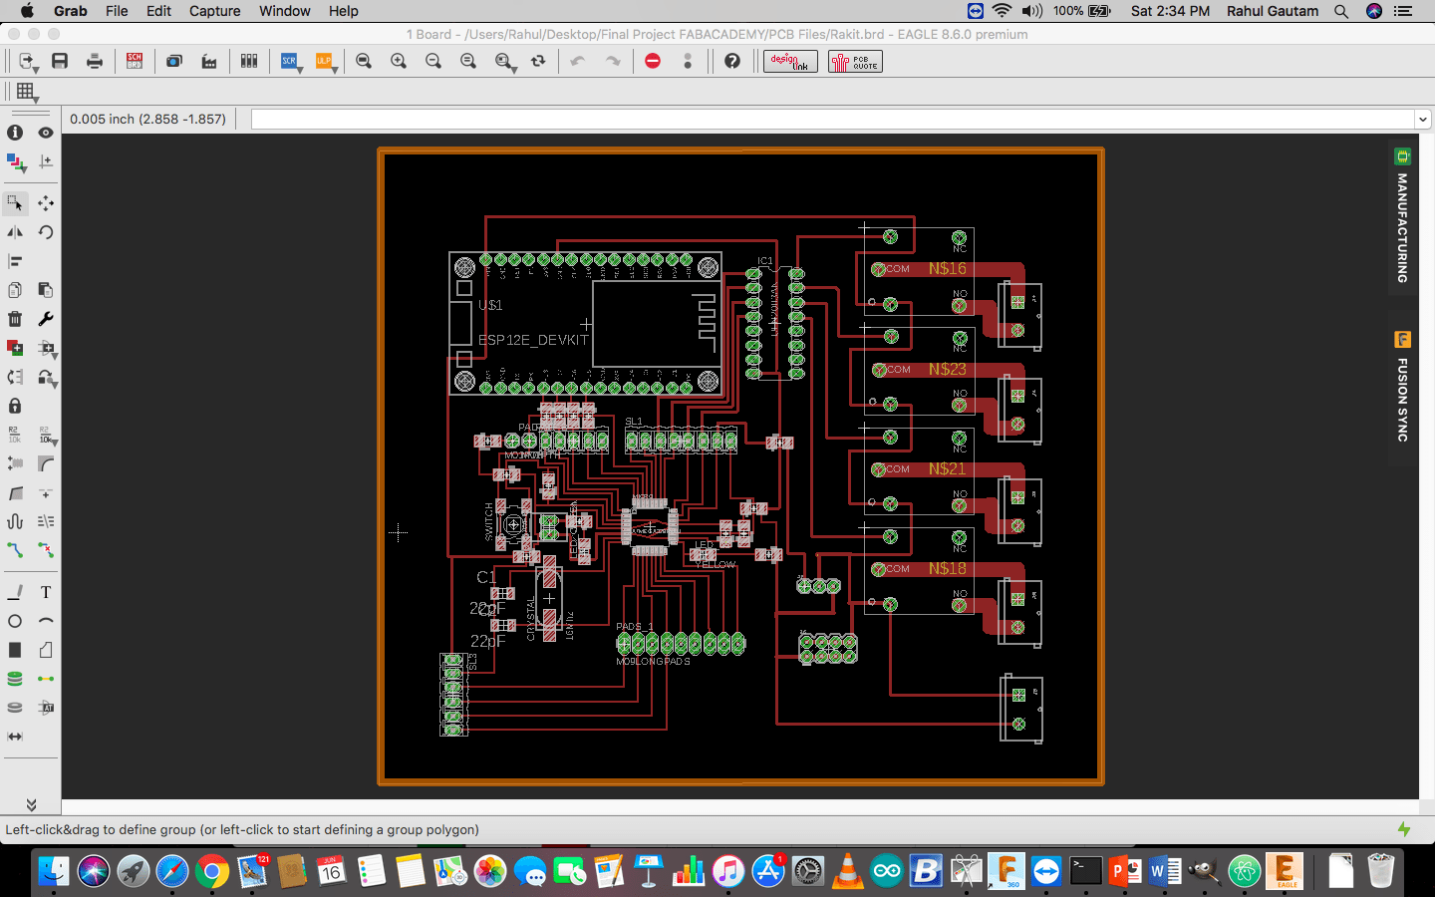Expand the command line history dropdown

click(1423, 120)
